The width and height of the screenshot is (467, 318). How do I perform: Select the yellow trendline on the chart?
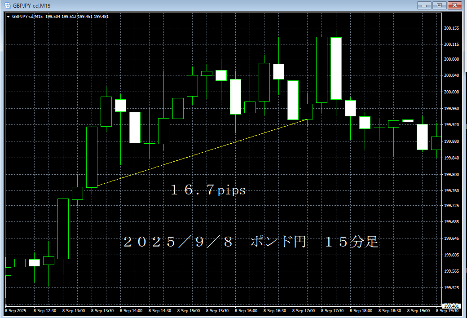point(202,152)
